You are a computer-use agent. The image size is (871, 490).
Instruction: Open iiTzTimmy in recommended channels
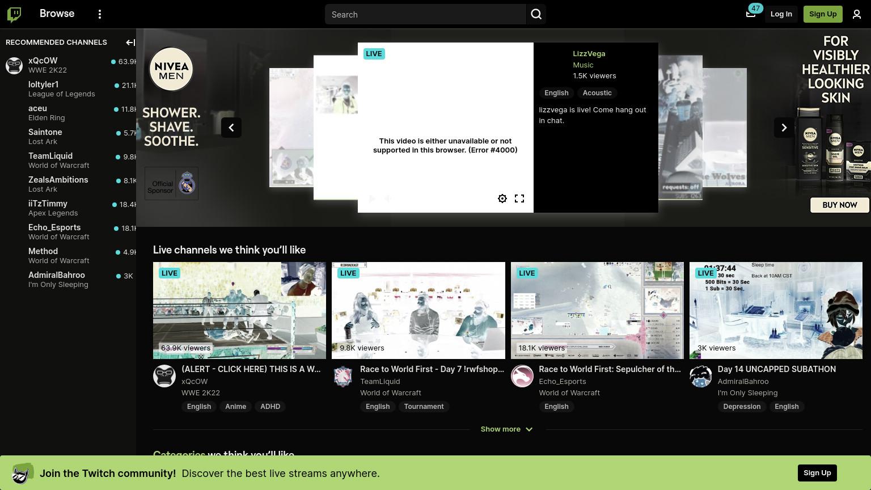coord(68,208)
